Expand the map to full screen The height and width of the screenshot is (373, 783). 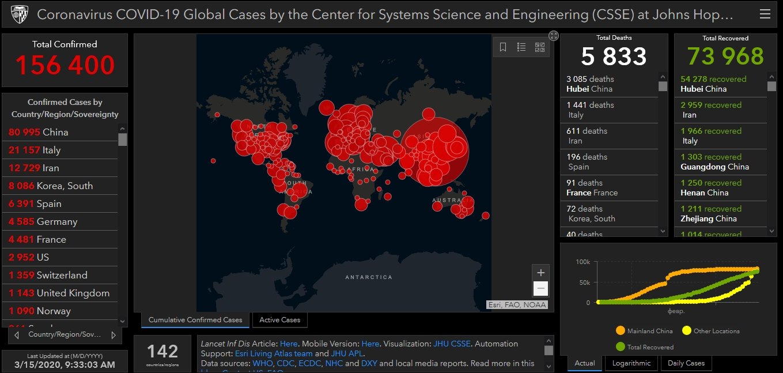(554, 36)
